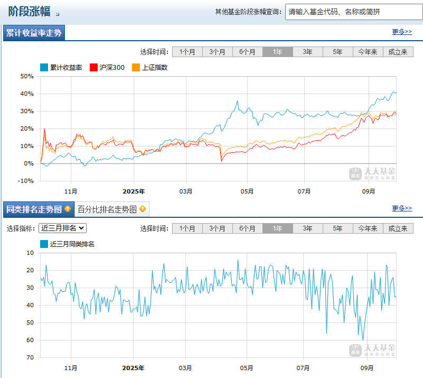Open the 近三月排名 indicator dropdown
423x378 pixels.
click(x=63, y=228)
